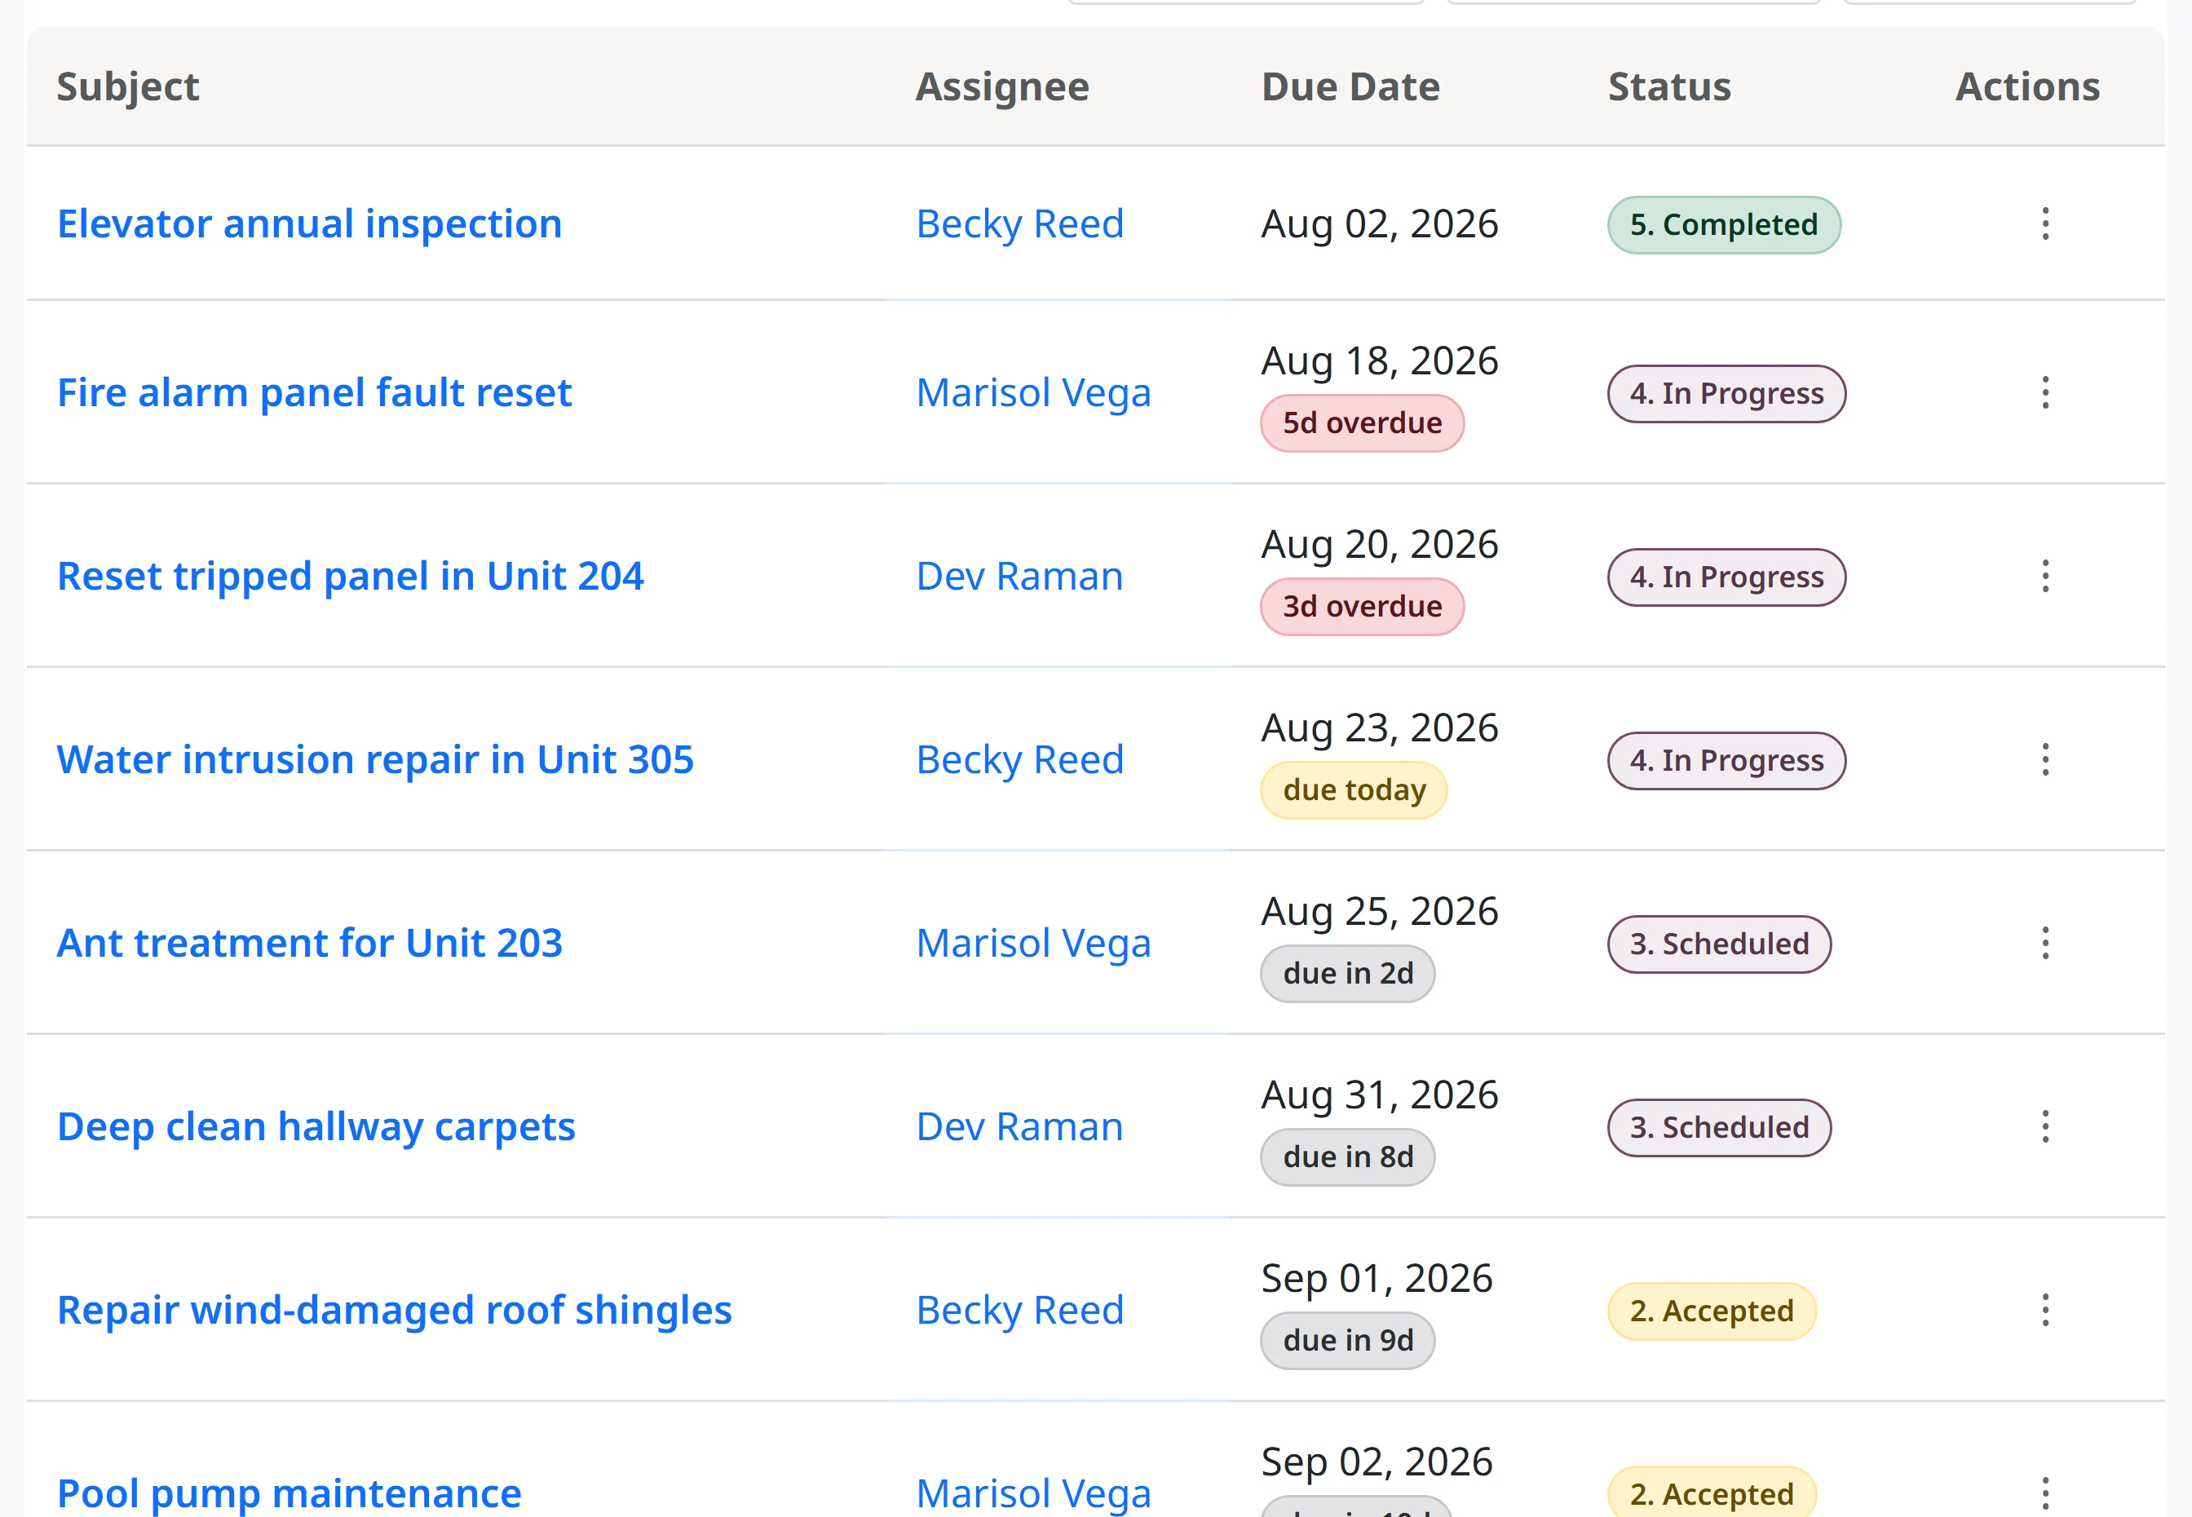Sort by the Subject column header

point(128,87)
